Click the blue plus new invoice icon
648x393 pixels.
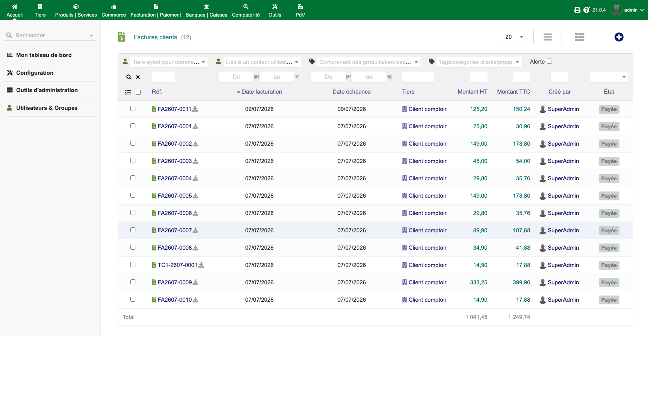[619, 37]
